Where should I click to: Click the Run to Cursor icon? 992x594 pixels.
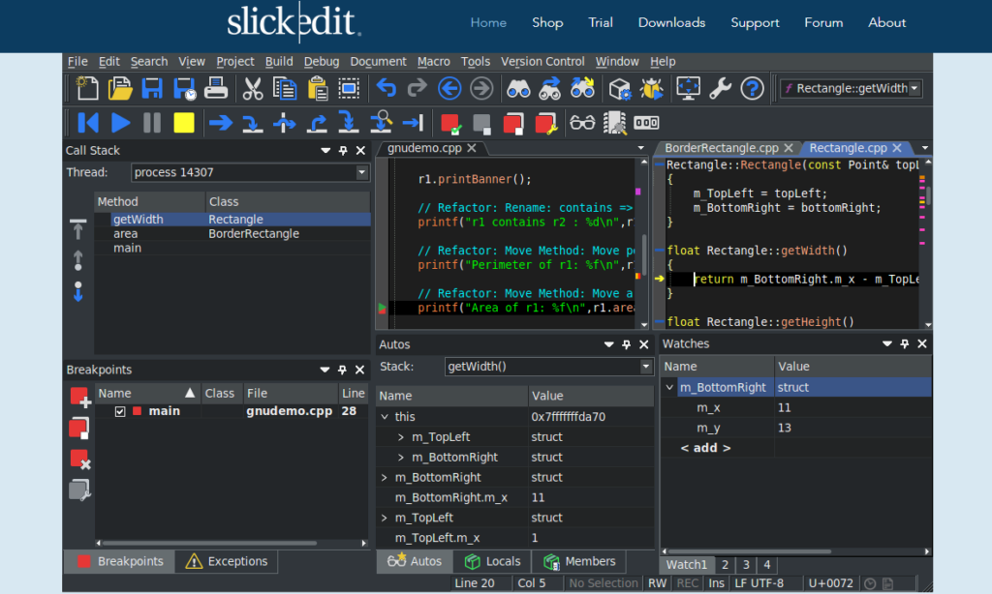[x=413, y=123]
